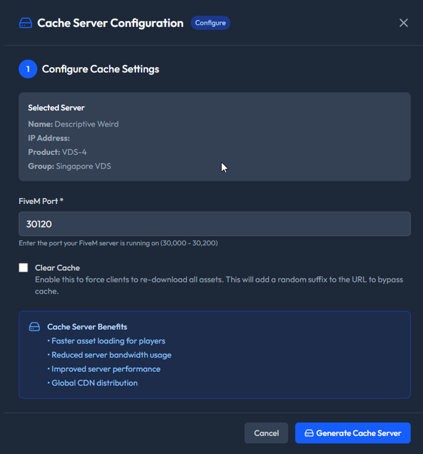Click the Selected Server heading
Viewport: 423px width, 454px height.
(56, 108)
